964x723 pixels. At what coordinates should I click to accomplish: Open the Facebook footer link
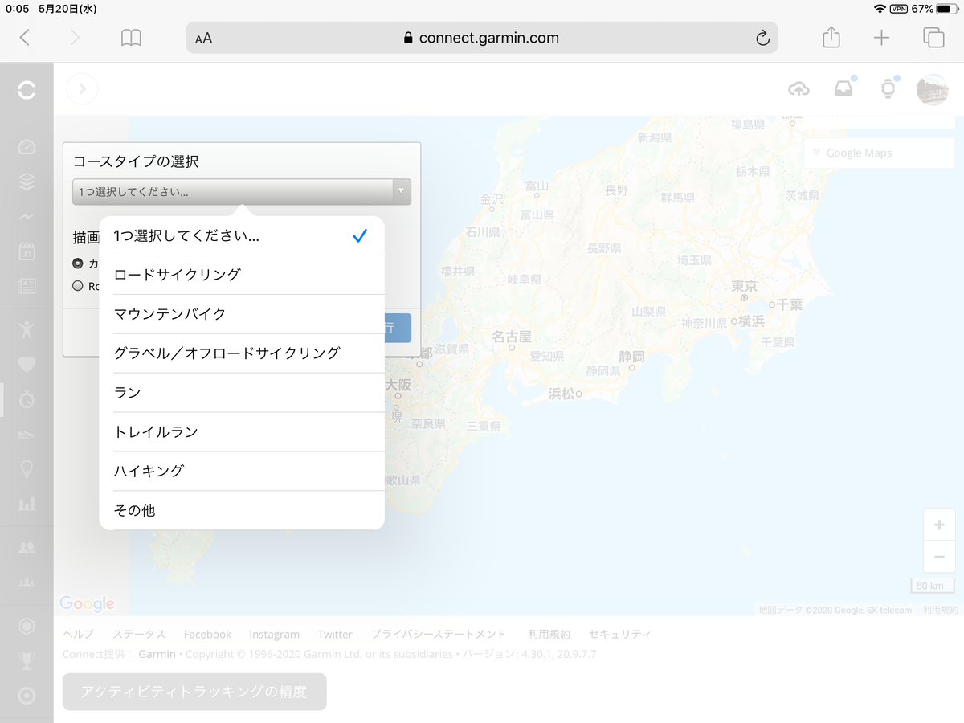[x=207, y=635]
